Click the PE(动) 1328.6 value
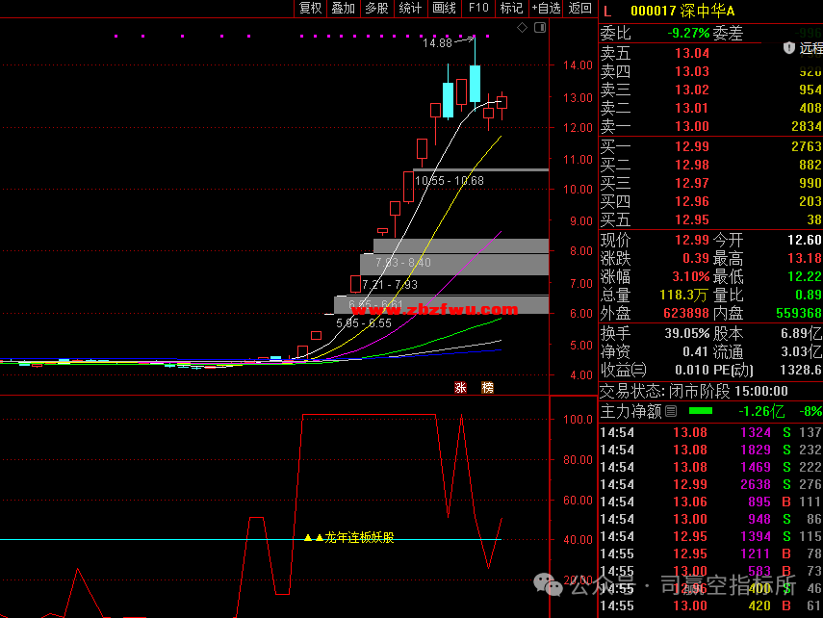 801,371
